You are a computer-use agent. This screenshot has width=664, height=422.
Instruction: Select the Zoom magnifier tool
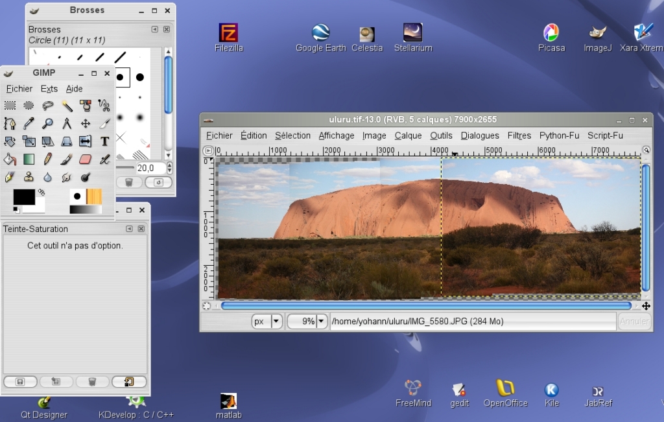[47, 123]
